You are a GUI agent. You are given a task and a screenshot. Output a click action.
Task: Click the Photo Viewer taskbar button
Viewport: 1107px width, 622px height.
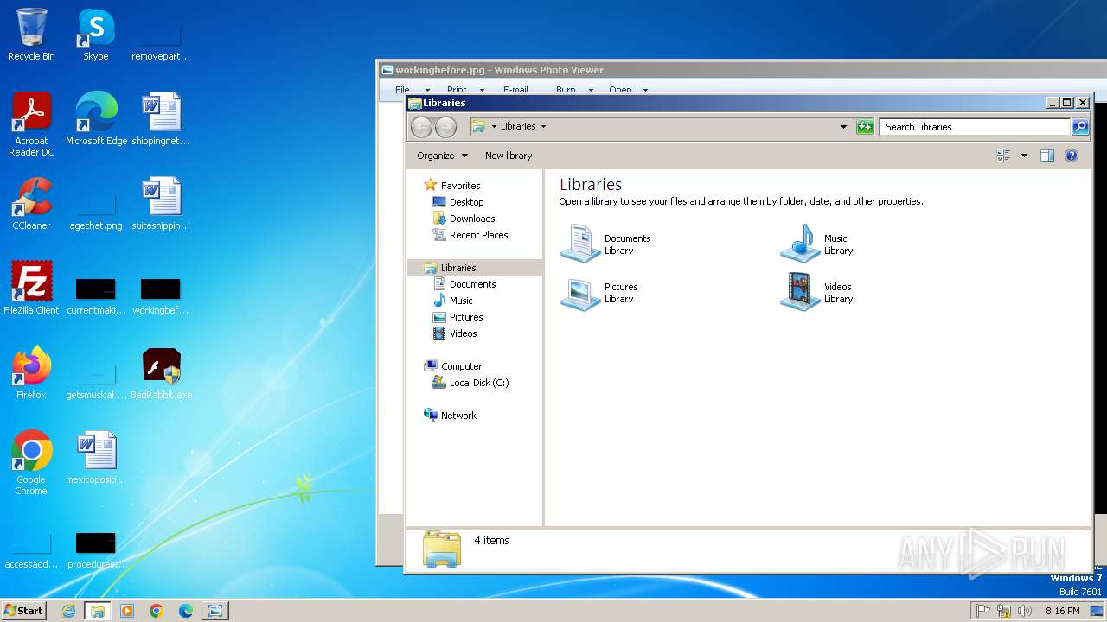click(x=214, y=611)
